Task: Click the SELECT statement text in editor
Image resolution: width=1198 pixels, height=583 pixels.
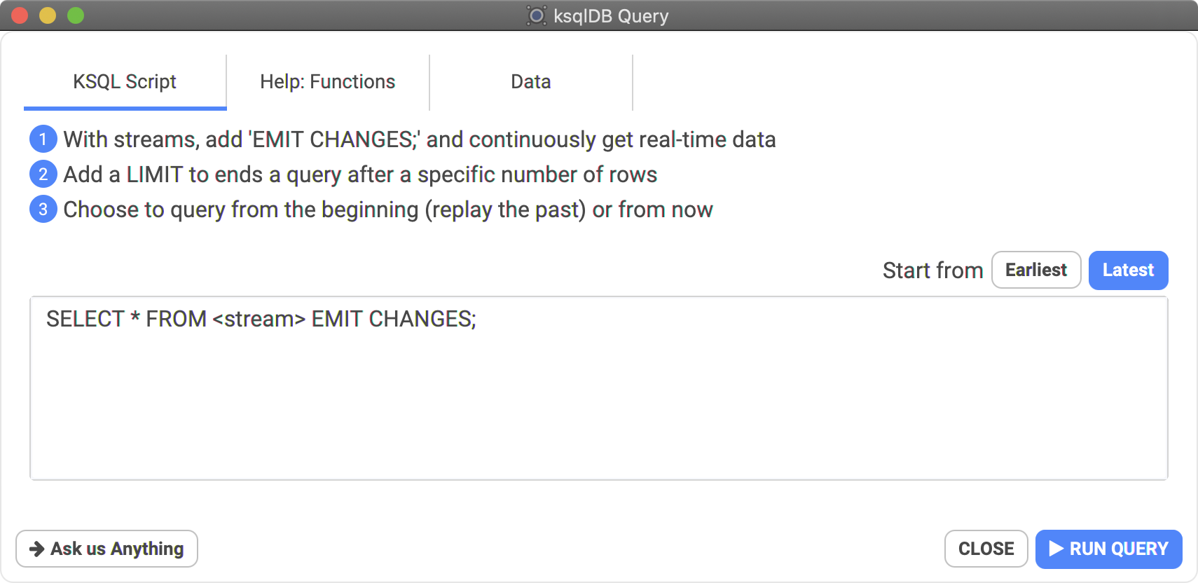Action: [x=261, y=320]
